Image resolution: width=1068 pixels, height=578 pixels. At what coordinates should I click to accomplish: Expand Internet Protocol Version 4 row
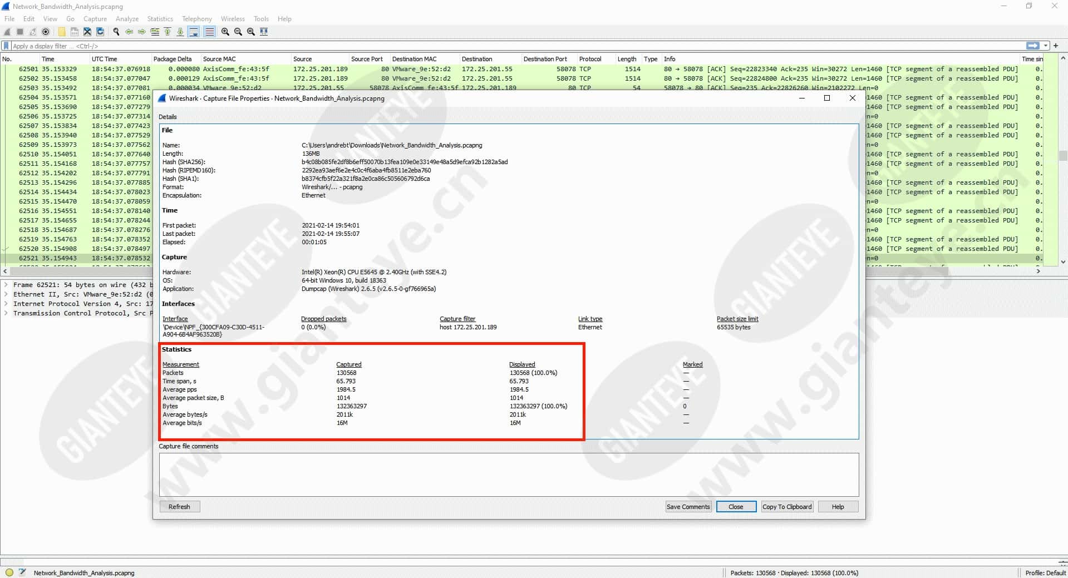point(6,304)
